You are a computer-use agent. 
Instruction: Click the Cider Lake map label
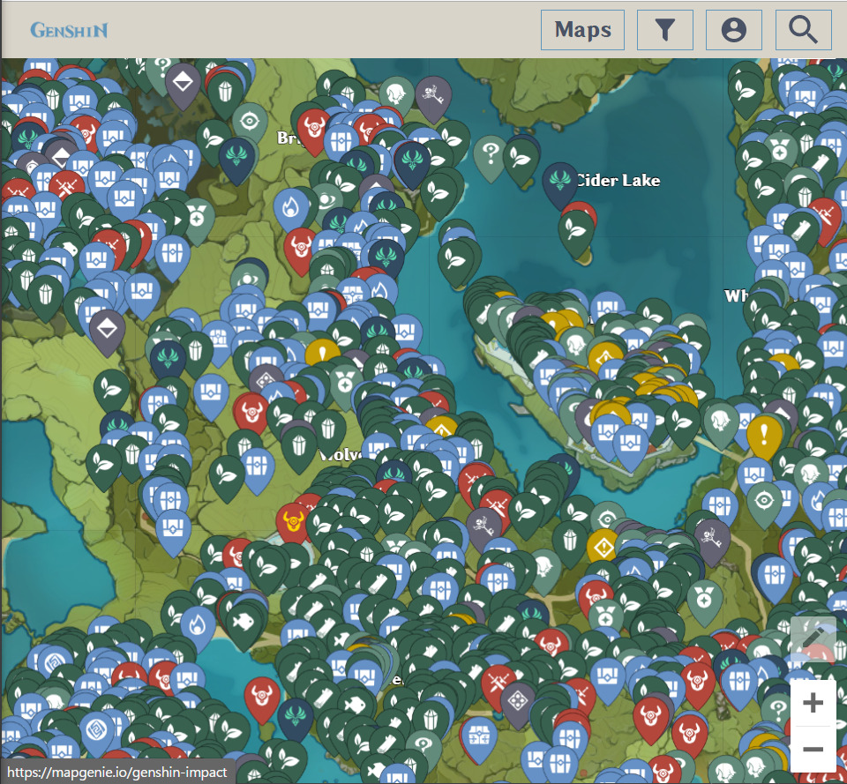(619, 180)
